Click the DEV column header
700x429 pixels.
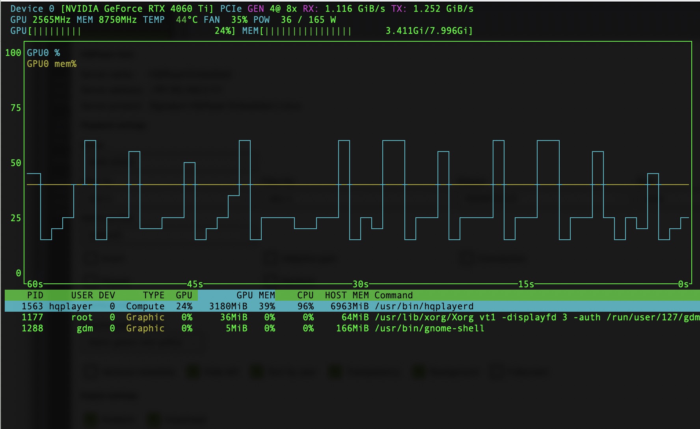coord(107,295)
